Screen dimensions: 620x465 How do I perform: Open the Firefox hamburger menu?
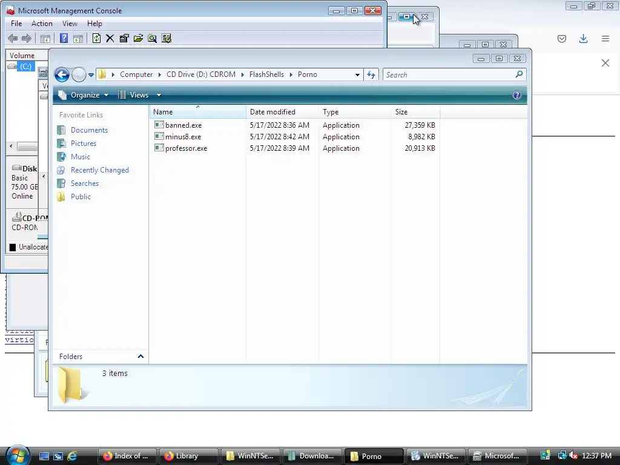[x=605, y=38]
